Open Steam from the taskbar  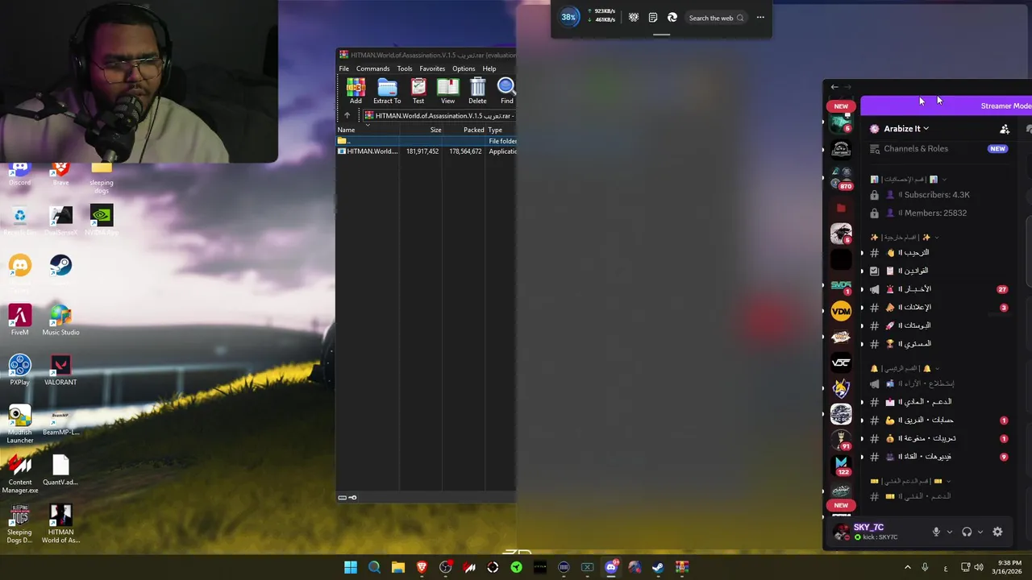[x=658, y=567]
